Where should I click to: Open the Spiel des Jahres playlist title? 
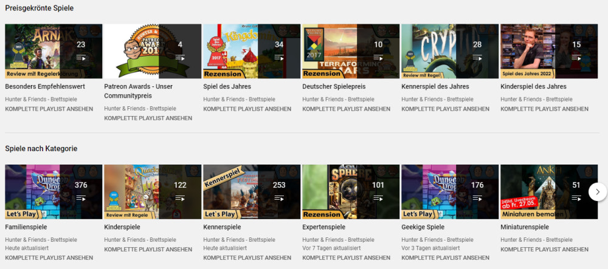point(227,86)
